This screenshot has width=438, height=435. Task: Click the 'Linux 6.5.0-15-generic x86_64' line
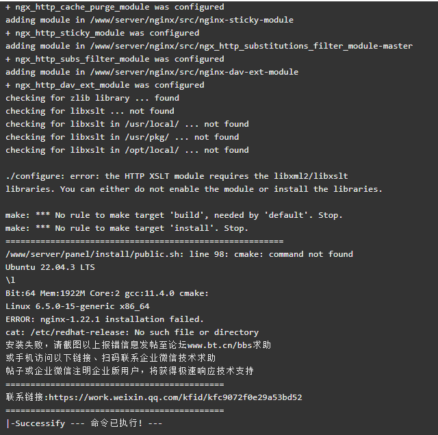pos(77,306)
